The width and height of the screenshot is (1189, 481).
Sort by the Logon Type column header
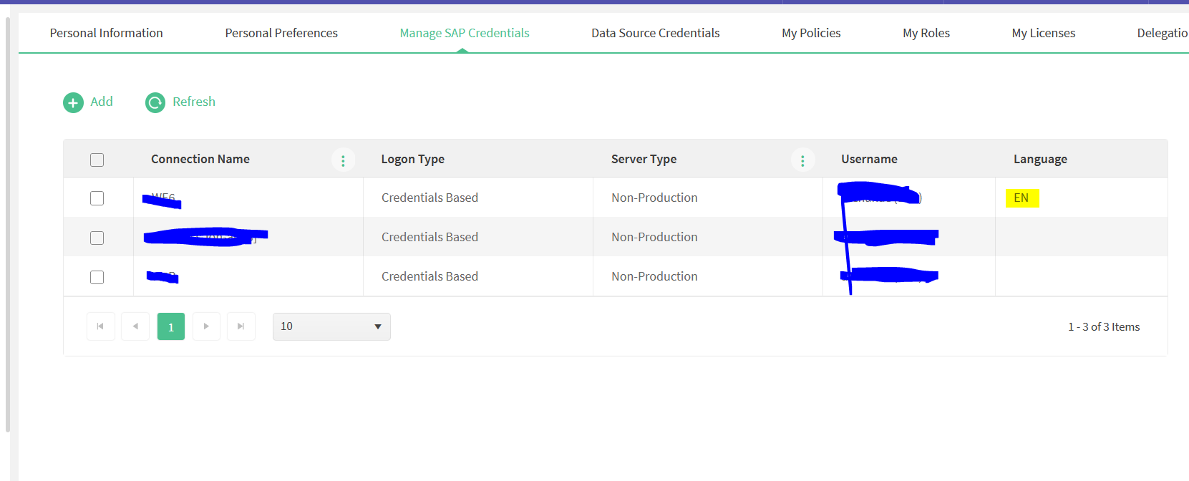coord(413,159)
